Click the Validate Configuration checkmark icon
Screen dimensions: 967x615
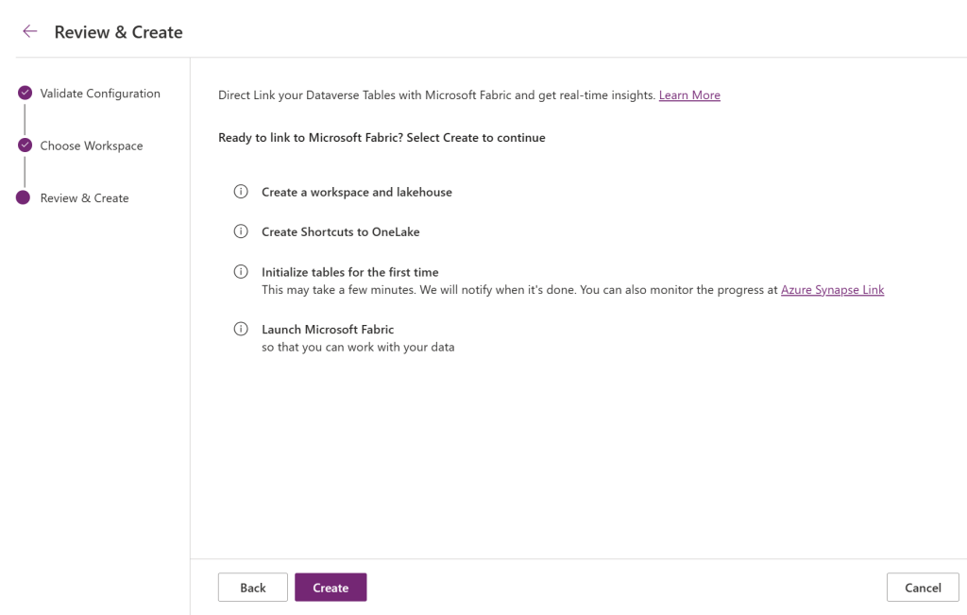24,94
